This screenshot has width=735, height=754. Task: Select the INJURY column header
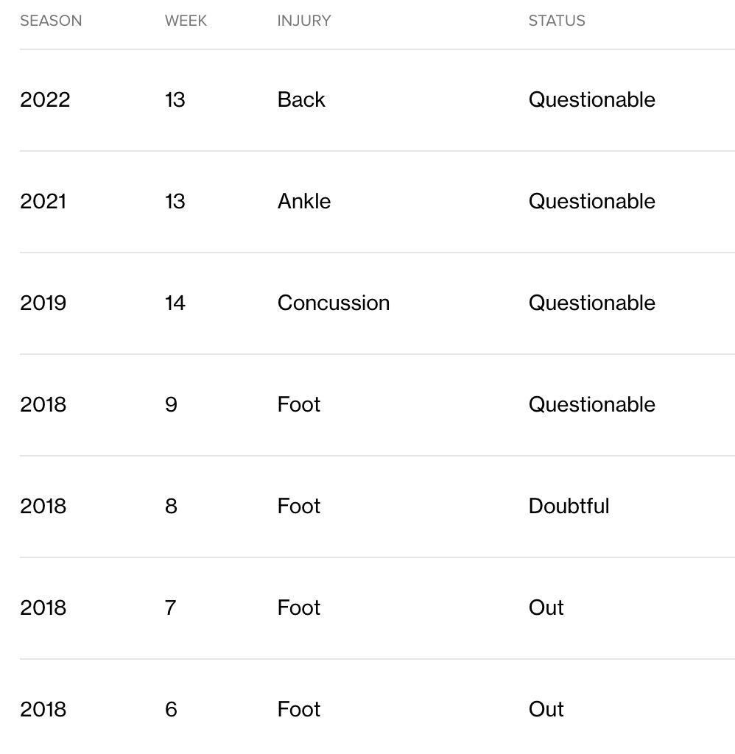303,21
